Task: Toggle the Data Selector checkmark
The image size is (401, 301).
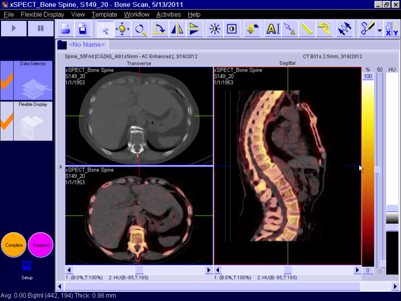Action: tap(7, 80)
